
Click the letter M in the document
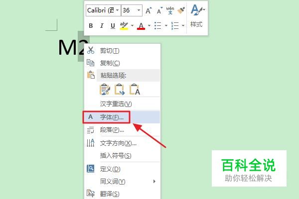pos(68,47)
